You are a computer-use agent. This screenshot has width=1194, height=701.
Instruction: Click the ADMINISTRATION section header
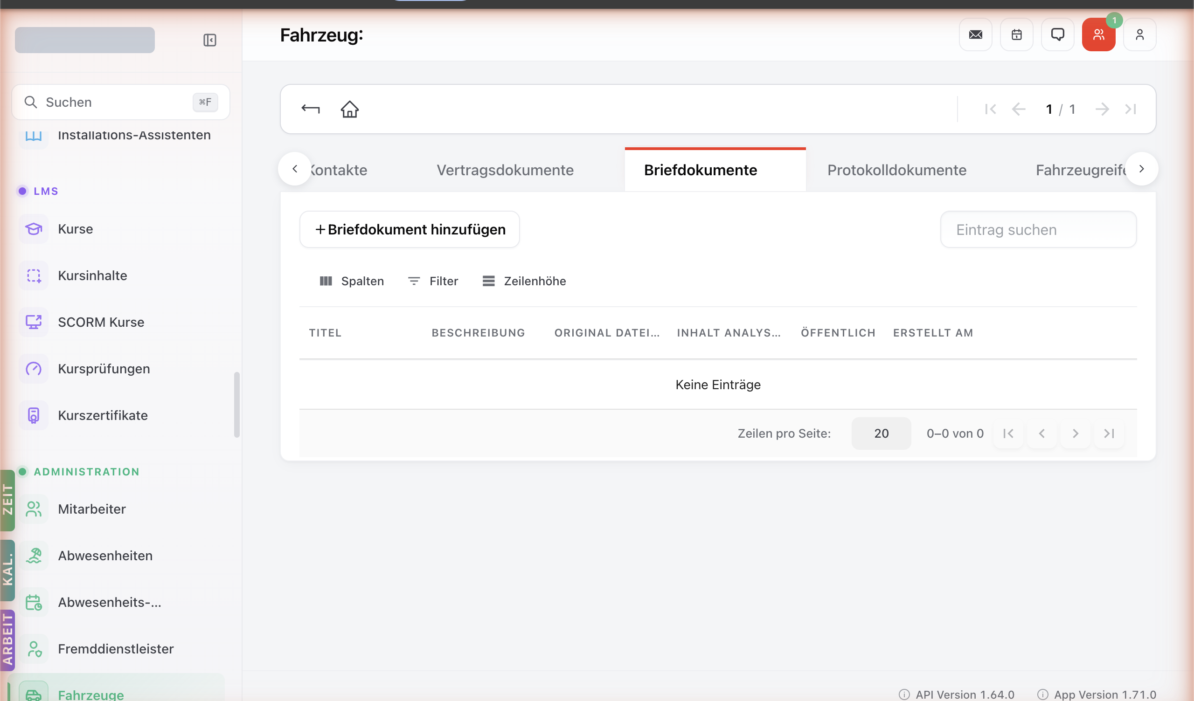(86, 472)
